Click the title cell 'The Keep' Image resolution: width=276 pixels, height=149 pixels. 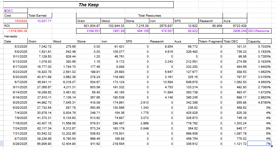click(x=88, y=5)
